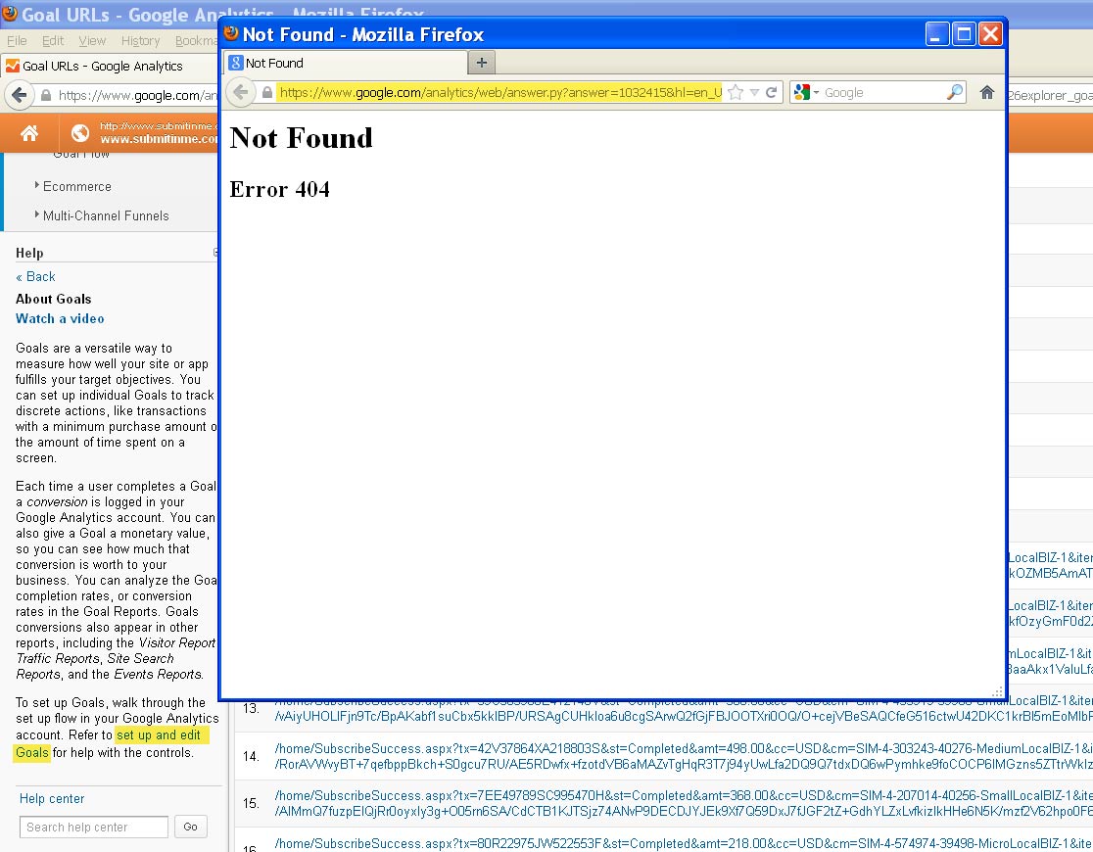Viewport: 1093px width, 852px height.
Task: Click the « Back help link
Action: [x=35, y=277]
